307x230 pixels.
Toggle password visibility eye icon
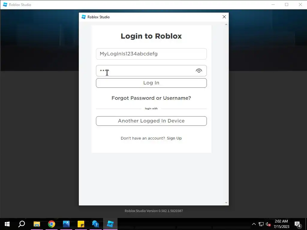[199, 71]
